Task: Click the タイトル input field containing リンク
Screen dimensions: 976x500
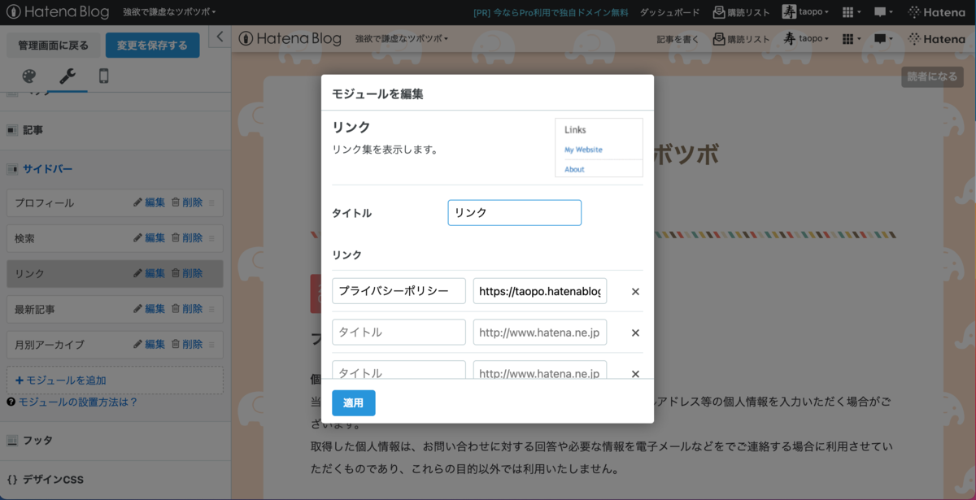Action: pos(514,212)
